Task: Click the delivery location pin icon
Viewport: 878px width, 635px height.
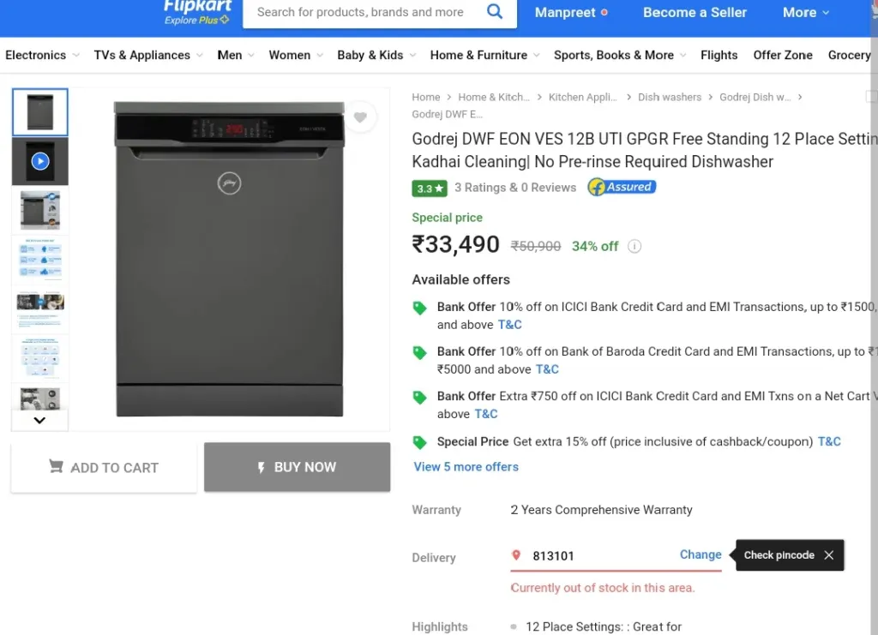Action: (516, 555)
